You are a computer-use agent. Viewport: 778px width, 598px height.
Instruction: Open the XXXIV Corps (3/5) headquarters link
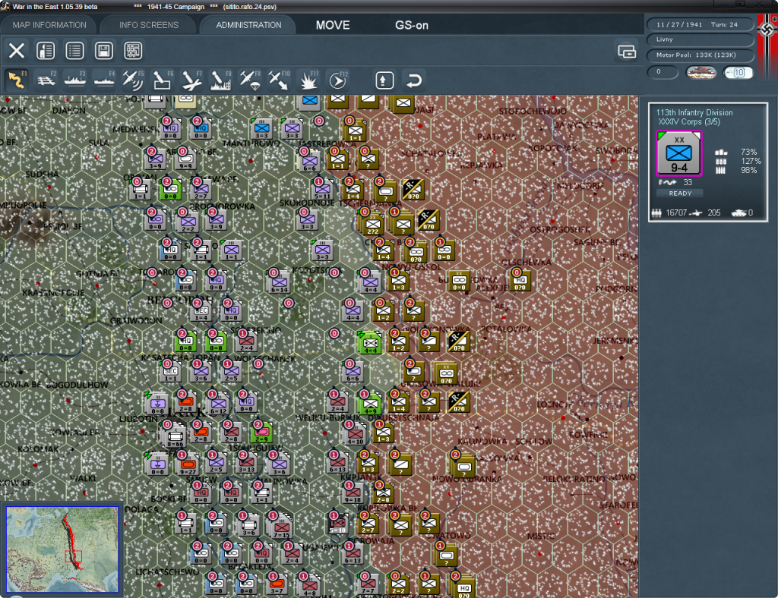688,121
